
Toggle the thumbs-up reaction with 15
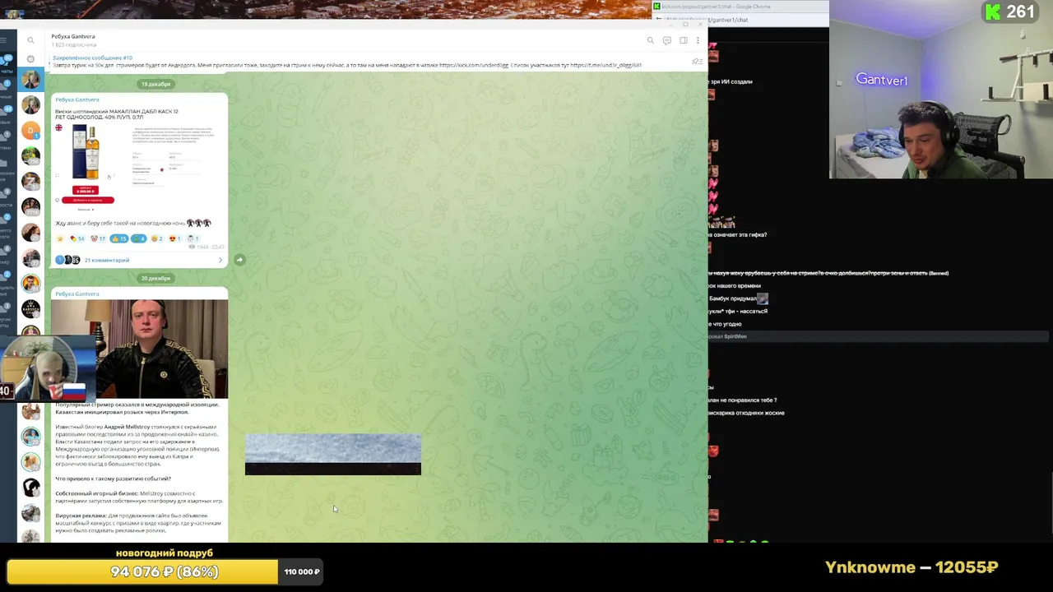pos(119,238)
